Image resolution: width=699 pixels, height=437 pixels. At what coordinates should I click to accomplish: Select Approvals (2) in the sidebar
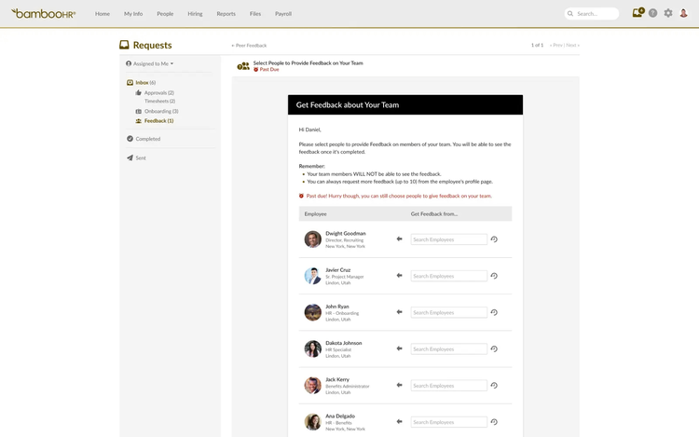click(159, 92)
